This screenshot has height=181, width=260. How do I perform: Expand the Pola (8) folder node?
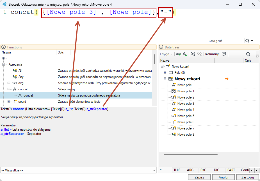165,72
